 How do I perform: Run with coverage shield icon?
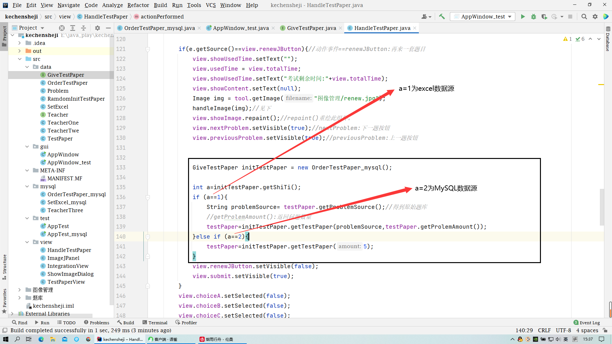tap(544, 17)
